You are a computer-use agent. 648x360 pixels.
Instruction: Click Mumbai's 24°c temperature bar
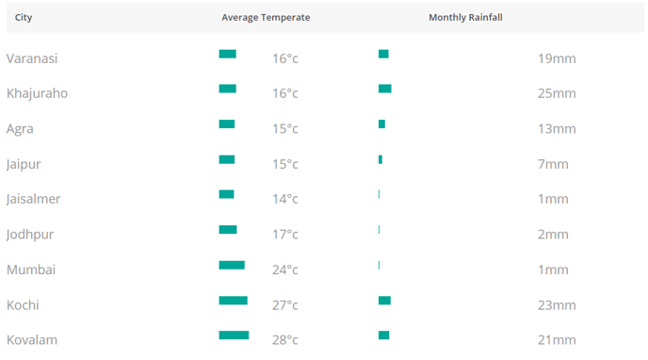click(232, 265)
